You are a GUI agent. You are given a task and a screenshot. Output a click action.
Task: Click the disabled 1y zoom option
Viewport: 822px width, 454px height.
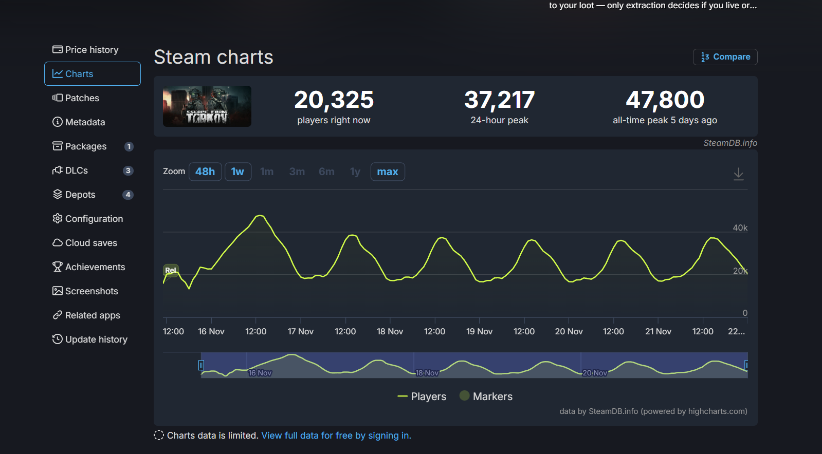pos(355,172)
